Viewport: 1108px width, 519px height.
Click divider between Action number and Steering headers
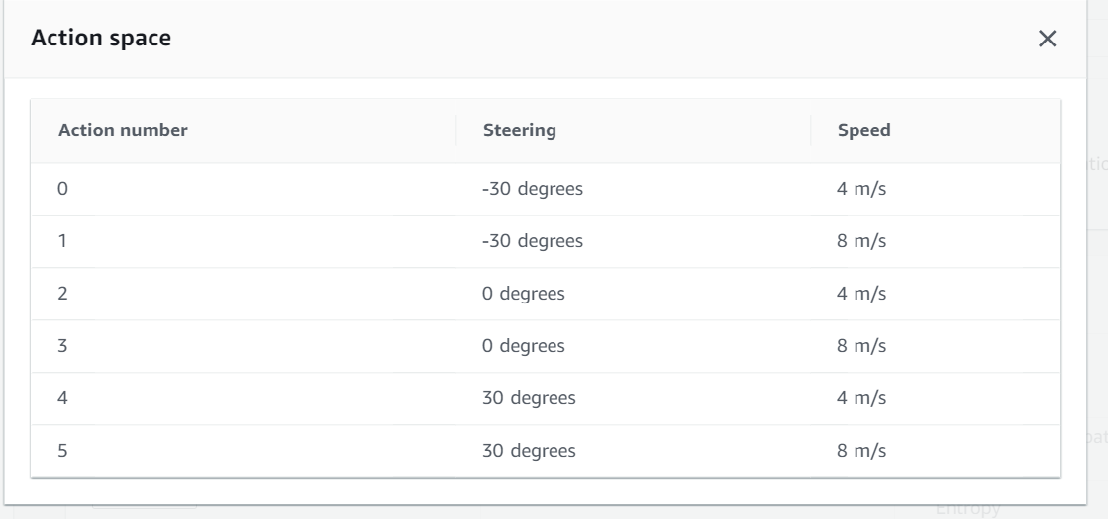456,130
